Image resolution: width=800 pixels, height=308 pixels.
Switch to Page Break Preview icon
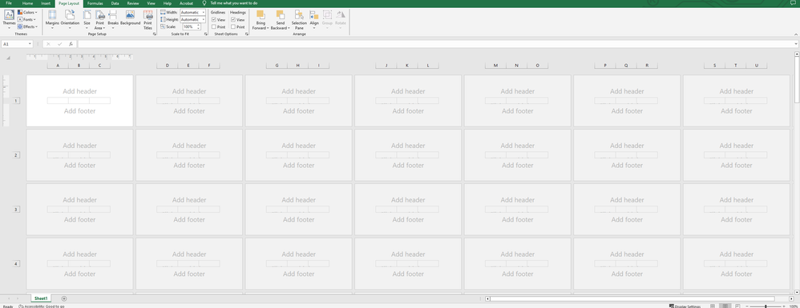(737, 306)
